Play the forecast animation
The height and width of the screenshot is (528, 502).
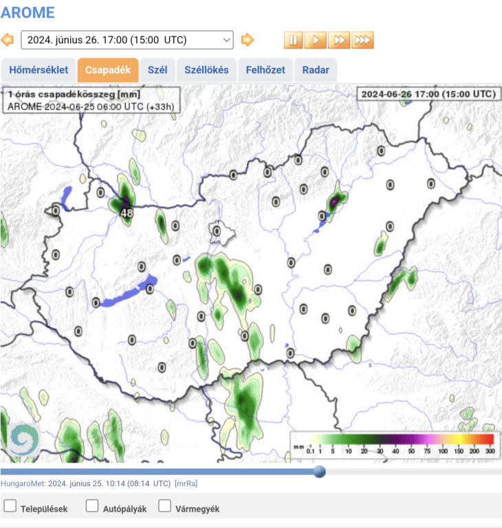point(316,40)
